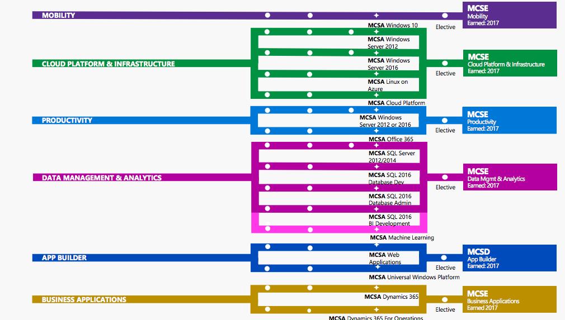Click Elective label on the Data Management track

pos(445,187)
